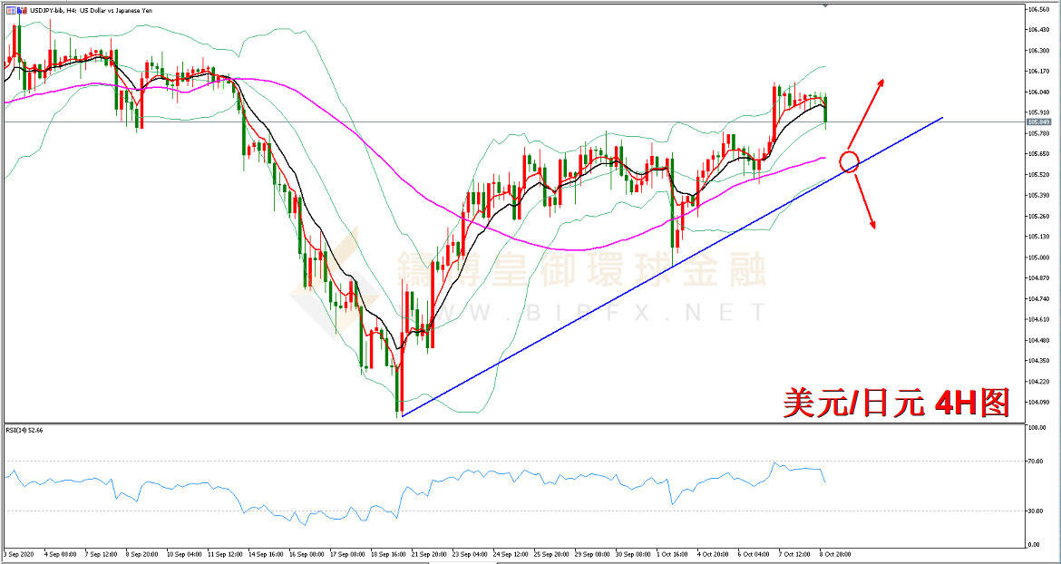Click the 106.560 price scale label
Image resolution: width=1061 pixels, height=564 pixels.
coord(1037,10)
